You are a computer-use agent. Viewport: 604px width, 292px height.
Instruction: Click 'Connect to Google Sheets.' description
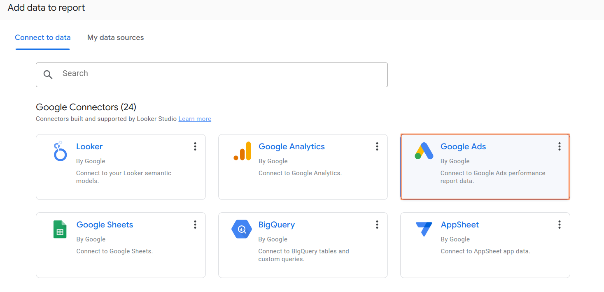coord(114,251)
